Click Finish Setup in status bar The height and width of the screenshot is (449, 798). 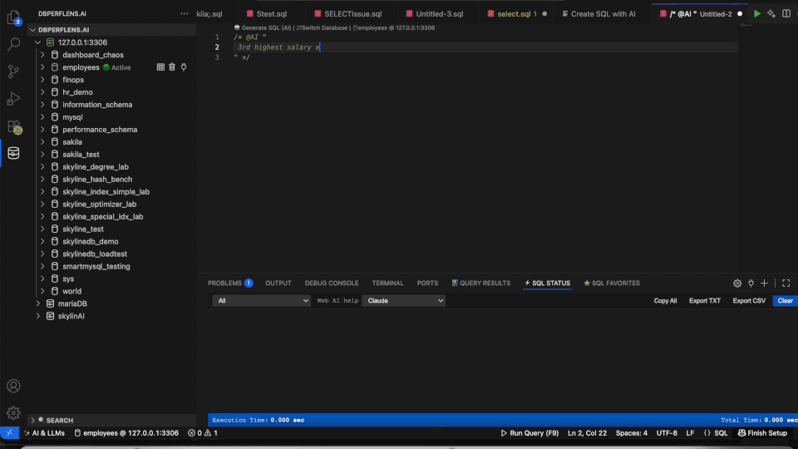click(762, 433)
